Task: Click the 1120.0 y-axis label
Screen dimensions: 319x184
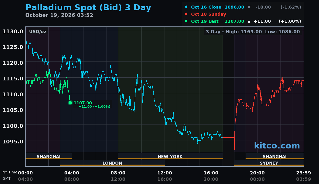Action: (x=13, y=63)
